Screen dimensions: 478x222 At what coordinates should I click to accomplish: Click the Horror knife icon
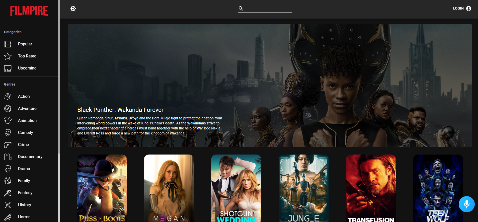(8, 217)
